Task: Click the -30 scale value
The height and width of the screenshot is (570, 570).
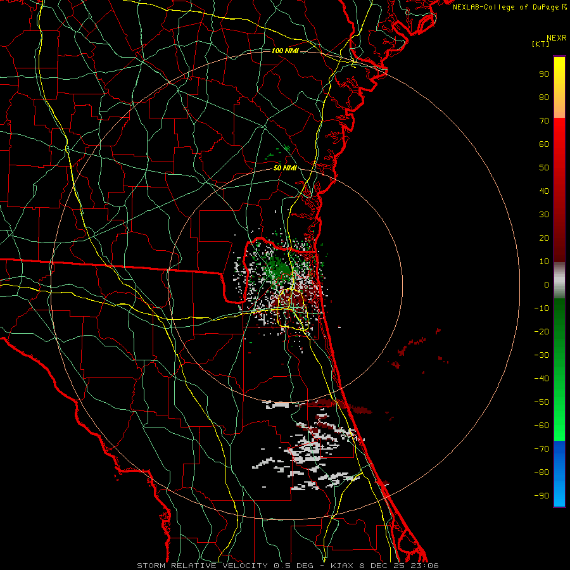Action: (541, 355)
